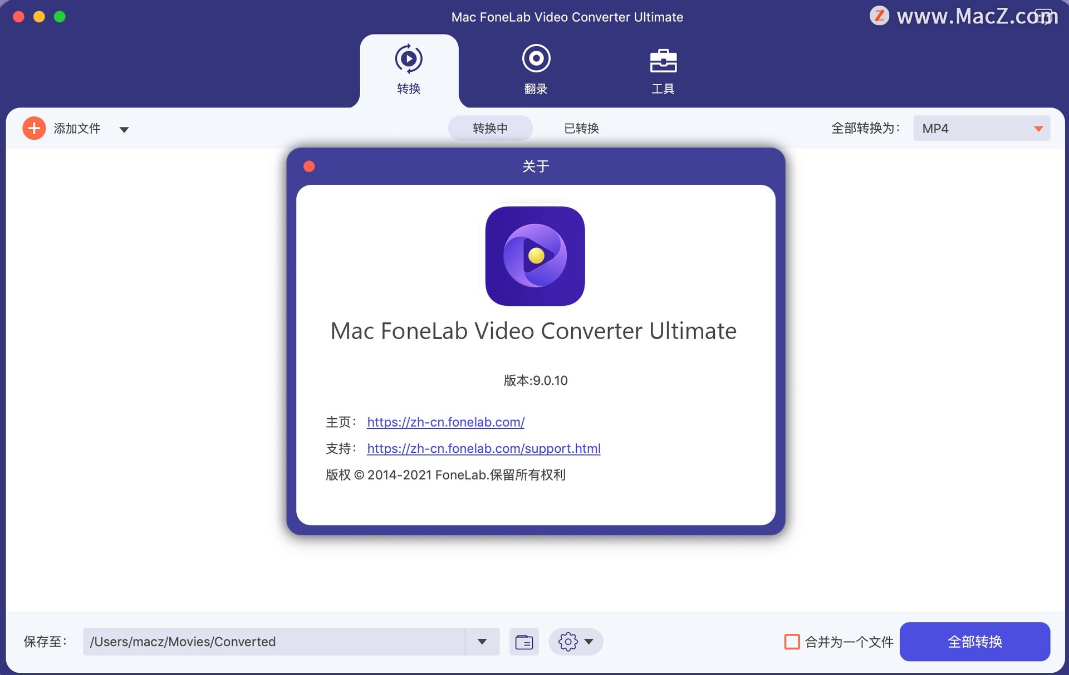Open the support.html link
The width and height of the screenshot is (1069, 675).
483,448
